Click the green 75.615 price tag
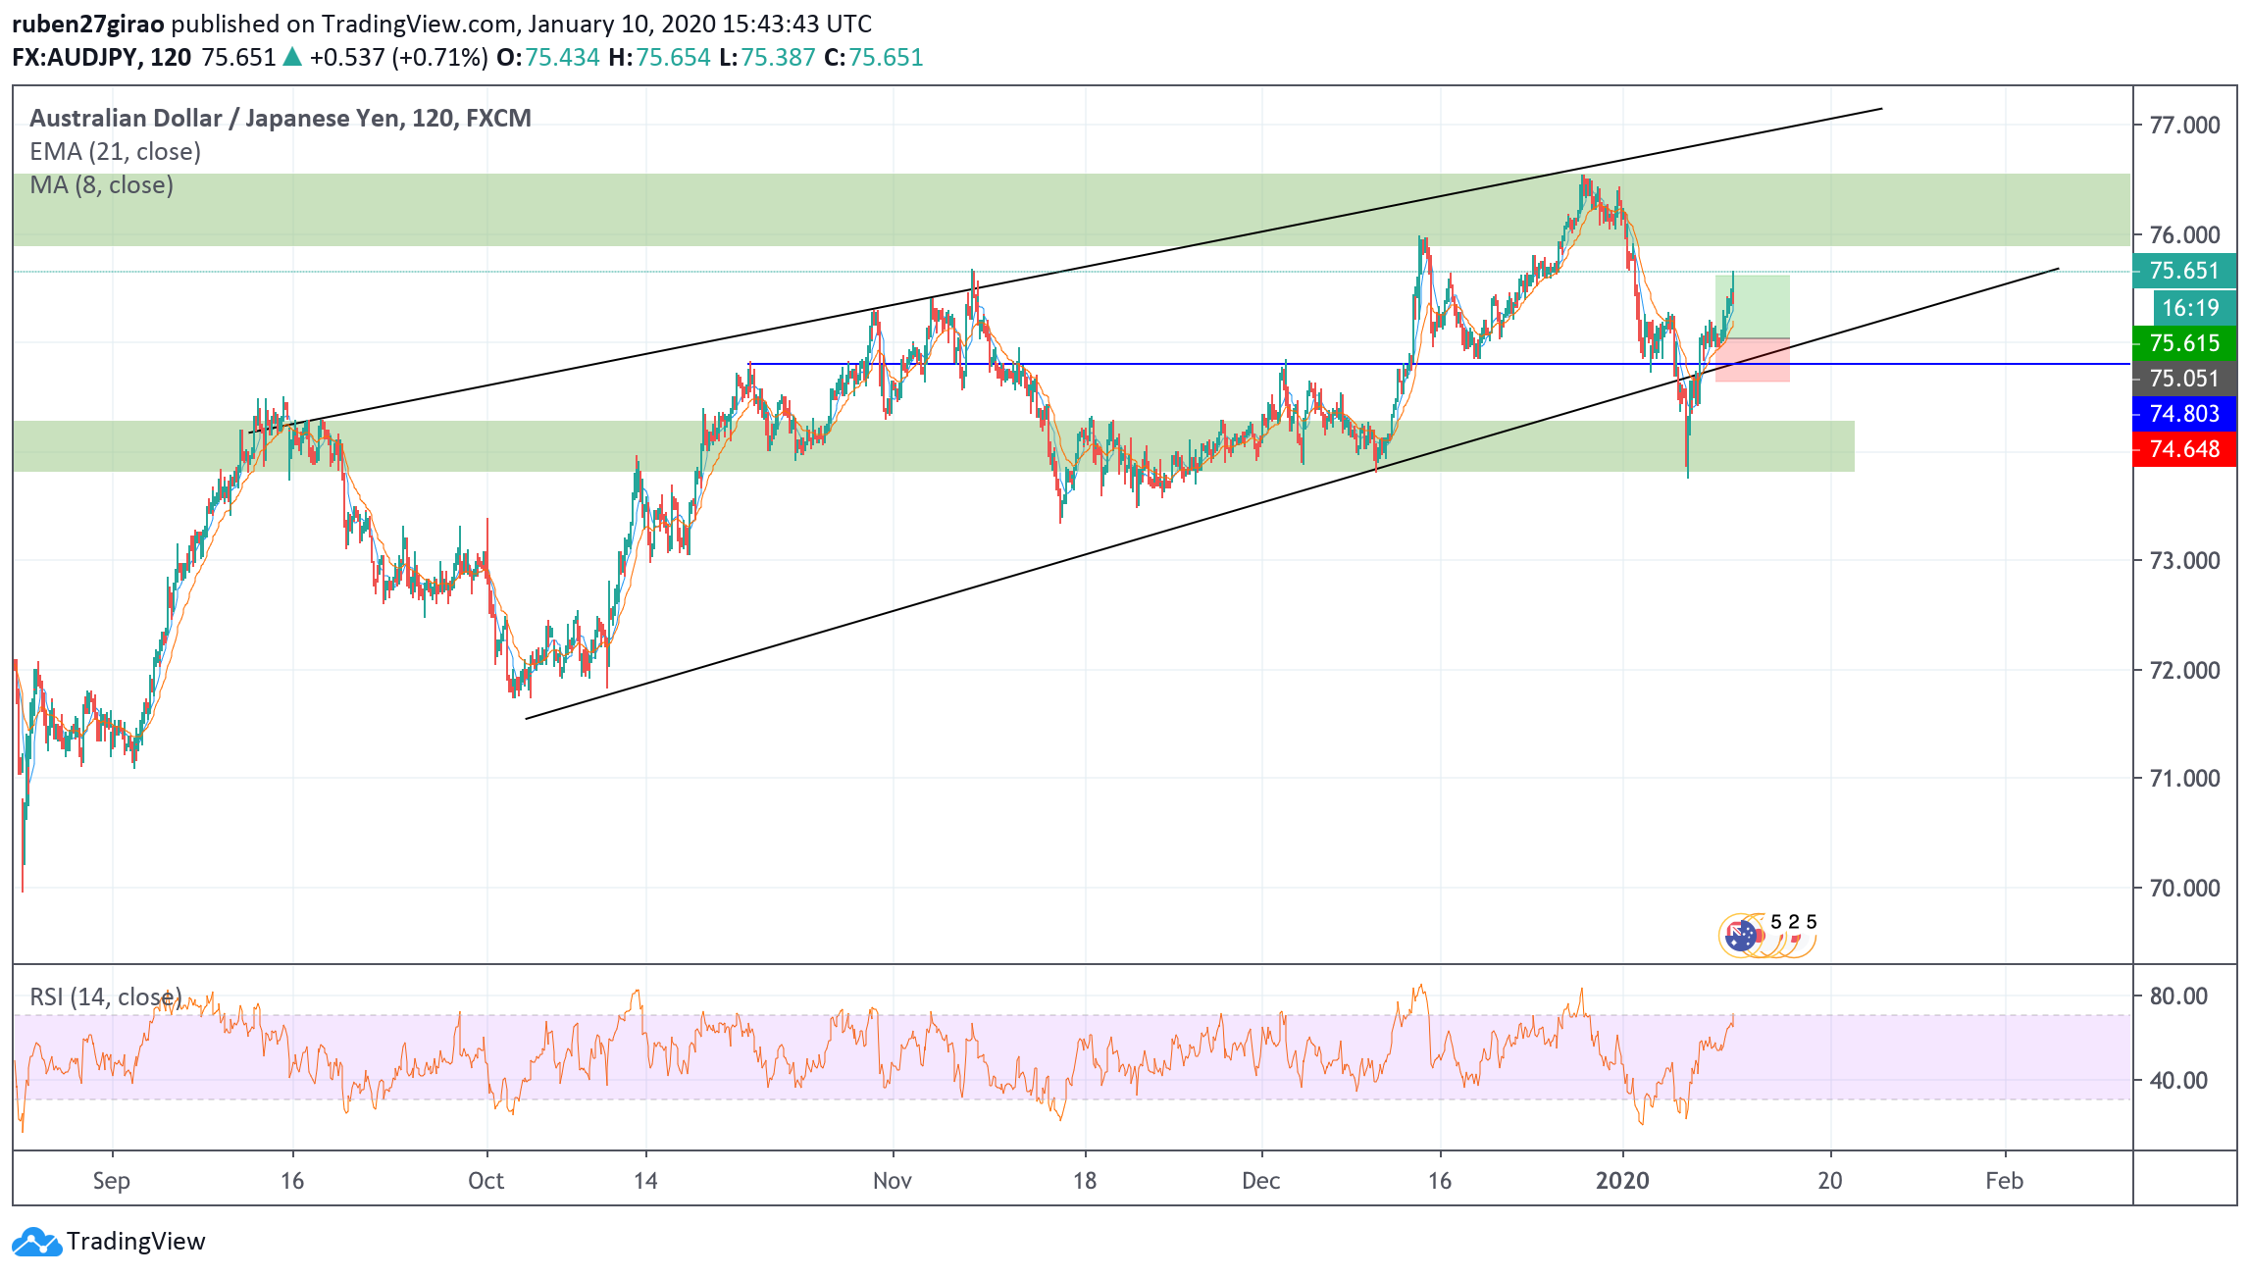 (2183, 343)
